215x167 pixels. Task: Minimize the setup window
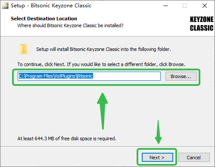tap(165, 6)
